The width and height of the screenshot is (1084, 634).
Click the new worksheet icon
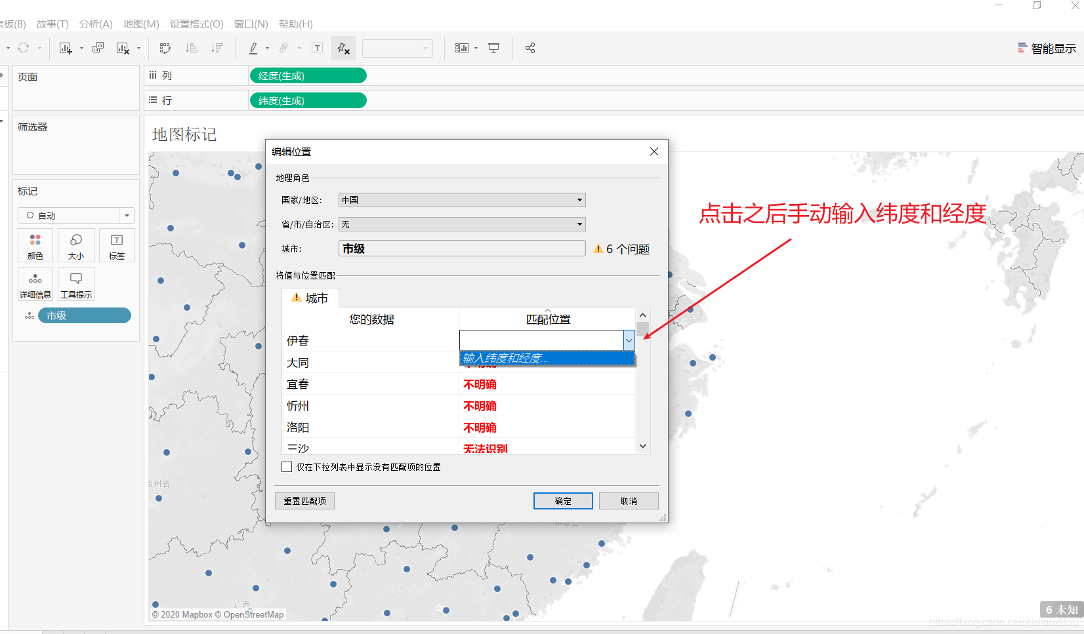pos(66,48)
